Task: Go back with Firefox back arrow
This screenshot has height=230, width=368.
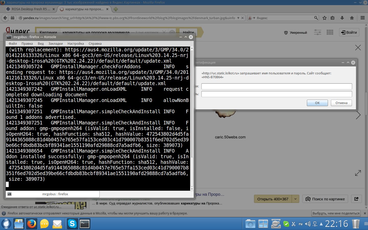Action: coord(5,18)
